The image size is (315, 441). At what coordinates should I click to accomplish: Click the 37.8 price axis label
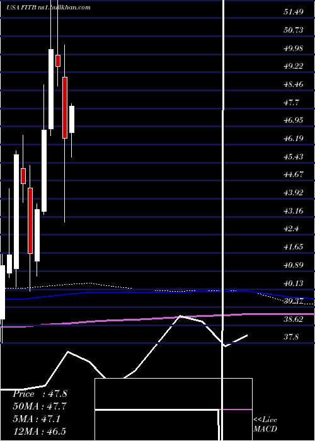(291, 336)
